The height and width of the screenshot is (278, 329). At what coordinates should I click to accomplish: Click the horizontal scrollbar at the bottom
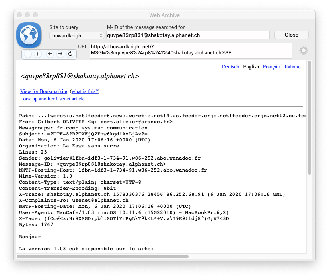click(x=101, y=256)
